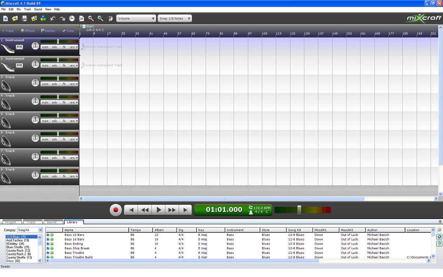Click the pan knob on track 4
The height and width of the screenshot is (277, 443).
(35, 101)
